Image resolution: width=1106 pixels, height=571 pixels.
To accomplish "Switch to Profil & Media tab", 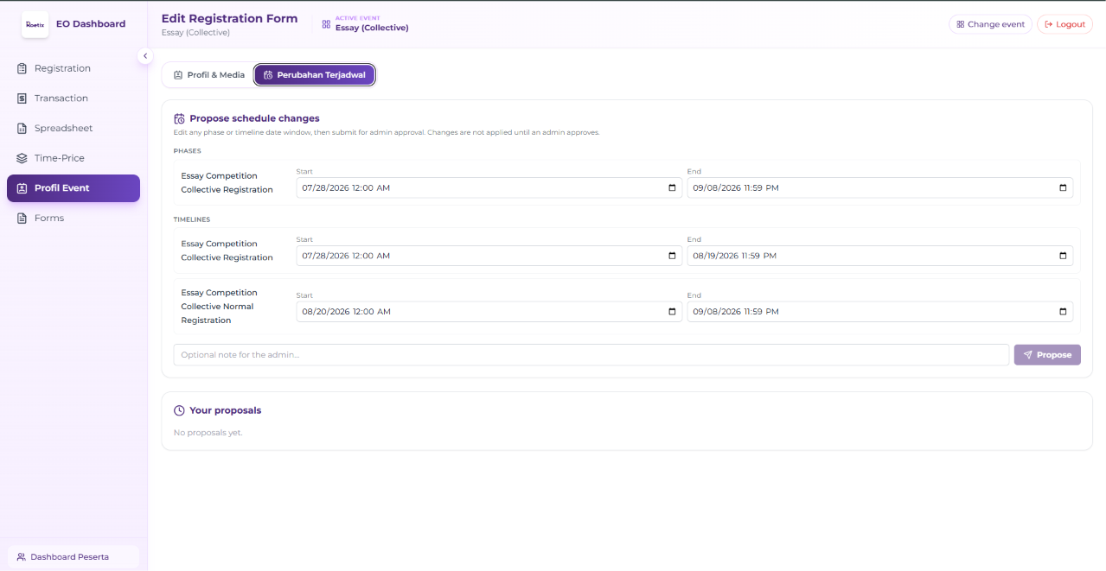I will [x=208, y=75].
